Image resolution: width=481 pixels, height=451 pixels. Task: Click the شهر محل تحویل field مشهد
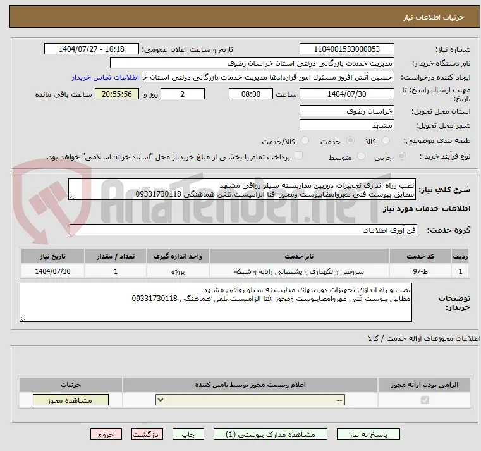[346, 125]
